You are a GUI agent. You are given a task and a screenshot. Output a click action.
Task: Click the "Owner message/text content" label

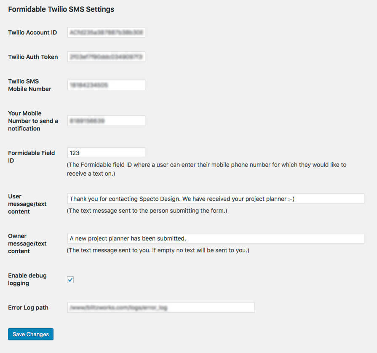pyautogui.click(x=27, y=243)
